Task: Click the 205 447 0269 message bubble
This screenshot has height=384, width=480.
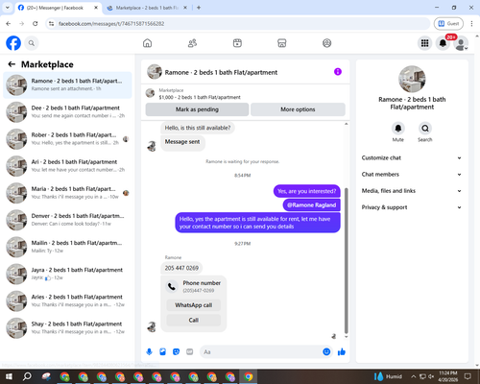Action: 181,268
